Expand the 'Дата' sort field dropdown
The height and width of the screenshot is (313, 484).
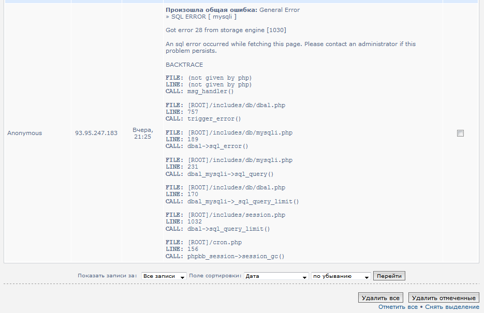276,276
